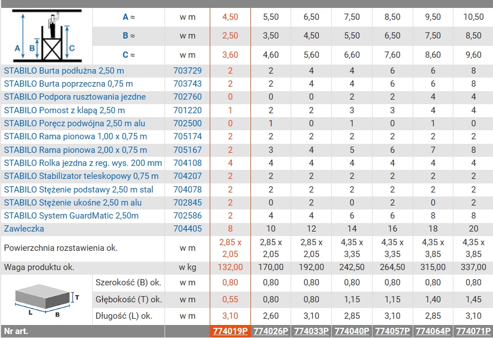Click the 'B ≈' height label
This screenshot has height=338, width=493.
tap(128, 36)
